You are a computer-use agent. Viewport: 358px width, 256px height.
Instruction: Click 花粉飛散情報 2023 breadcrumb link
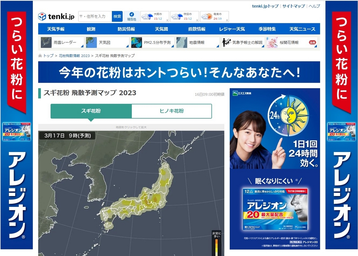(x=74, y=55)
